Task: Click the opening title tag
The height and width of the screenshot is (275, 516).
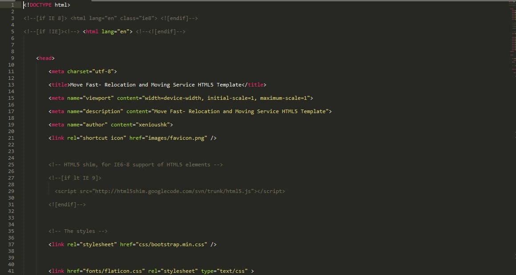Action: click(x=59, y=85)
